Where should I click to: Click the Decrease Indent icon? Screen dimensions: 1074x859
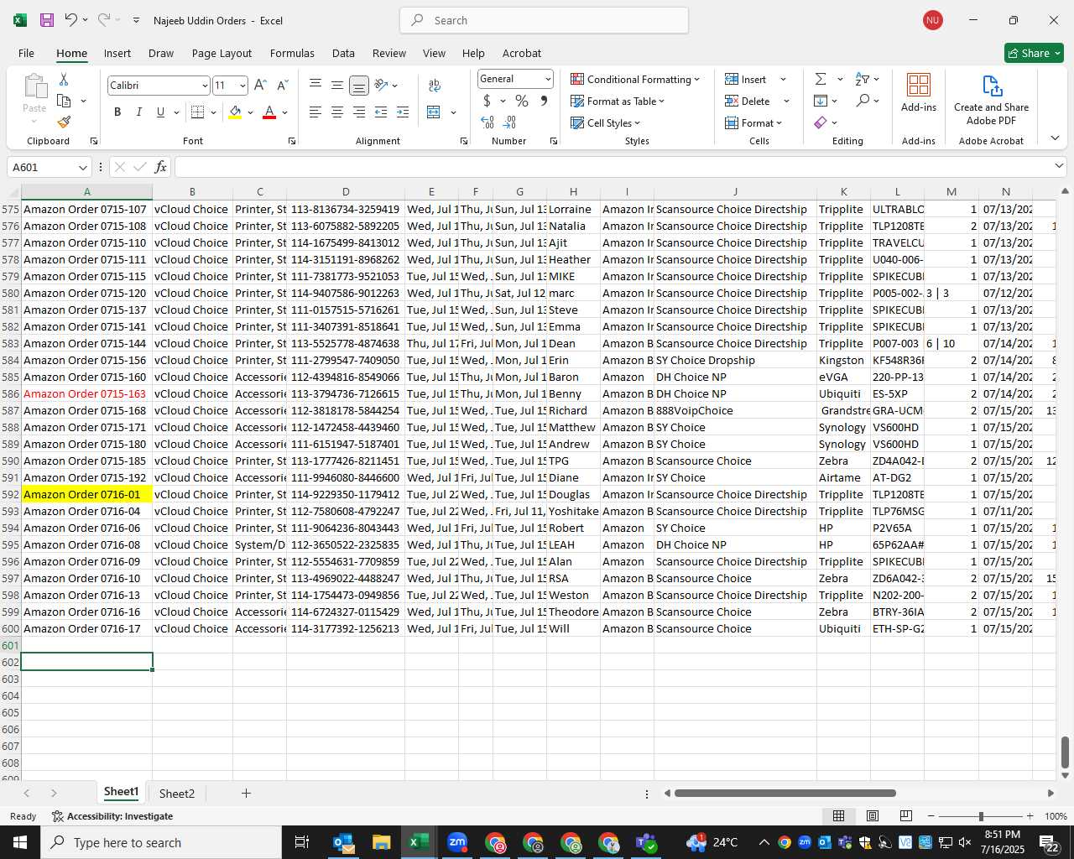(381, 112)
